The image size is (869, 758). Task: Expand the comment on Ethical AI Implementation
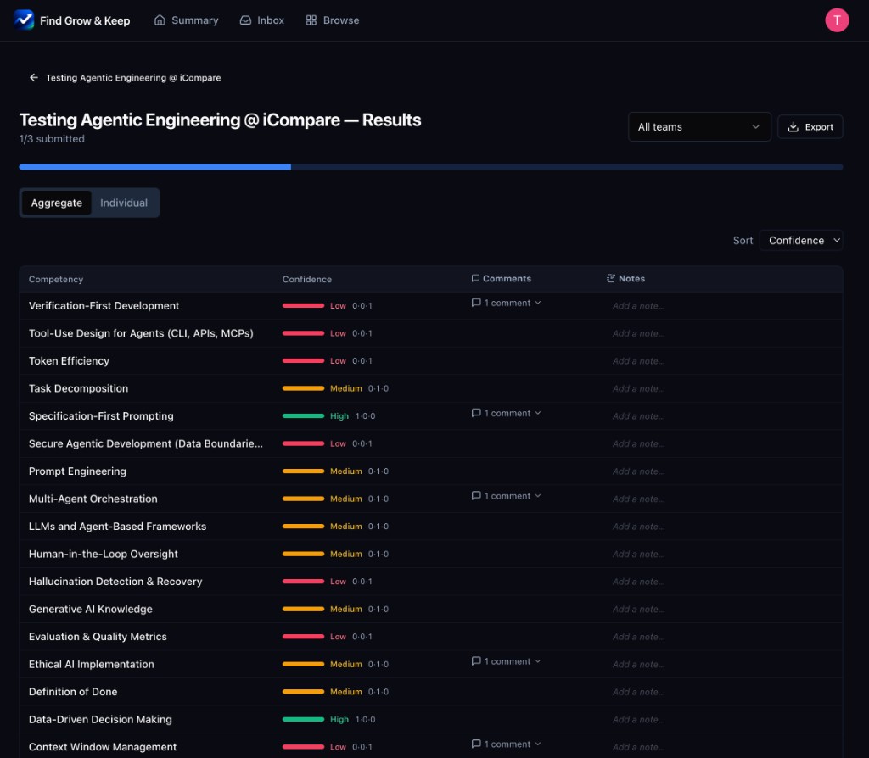tap(506, 661)
